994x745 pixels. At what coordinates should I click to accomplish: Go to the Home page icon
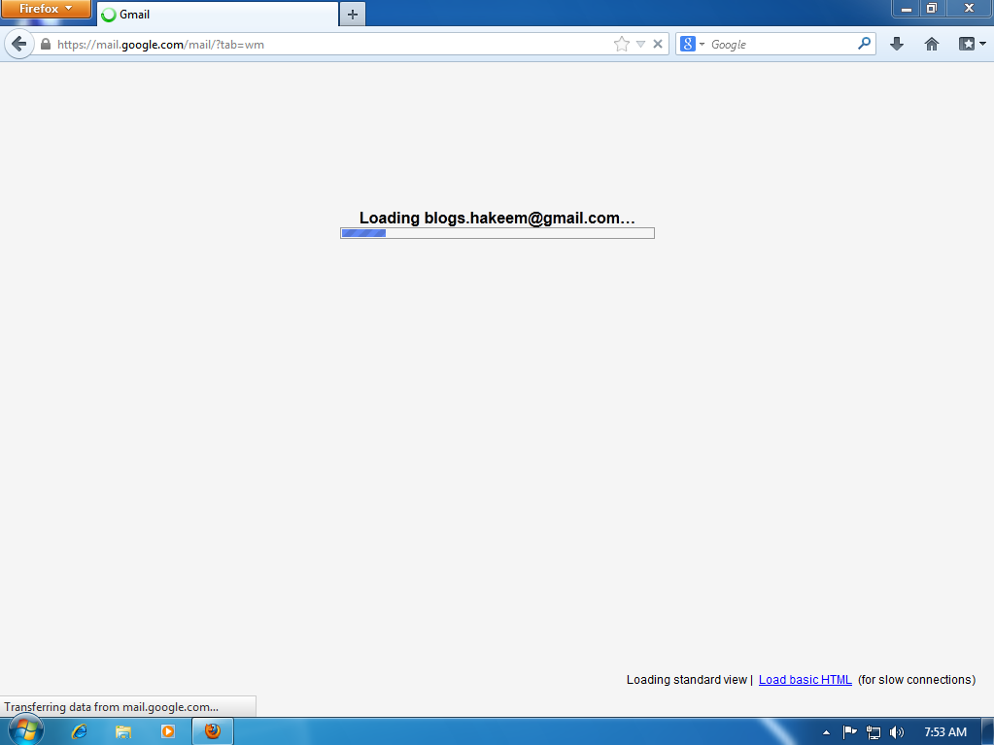931,44
